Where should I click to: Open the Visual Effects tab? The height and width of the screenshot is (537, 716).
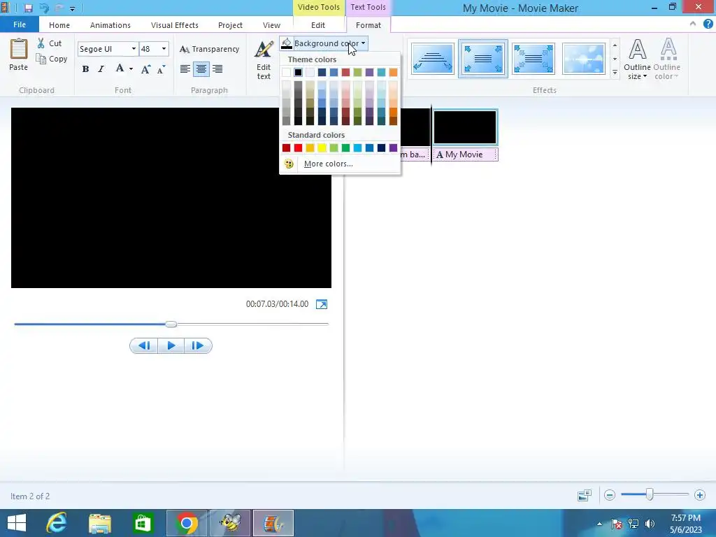(174, 25)
